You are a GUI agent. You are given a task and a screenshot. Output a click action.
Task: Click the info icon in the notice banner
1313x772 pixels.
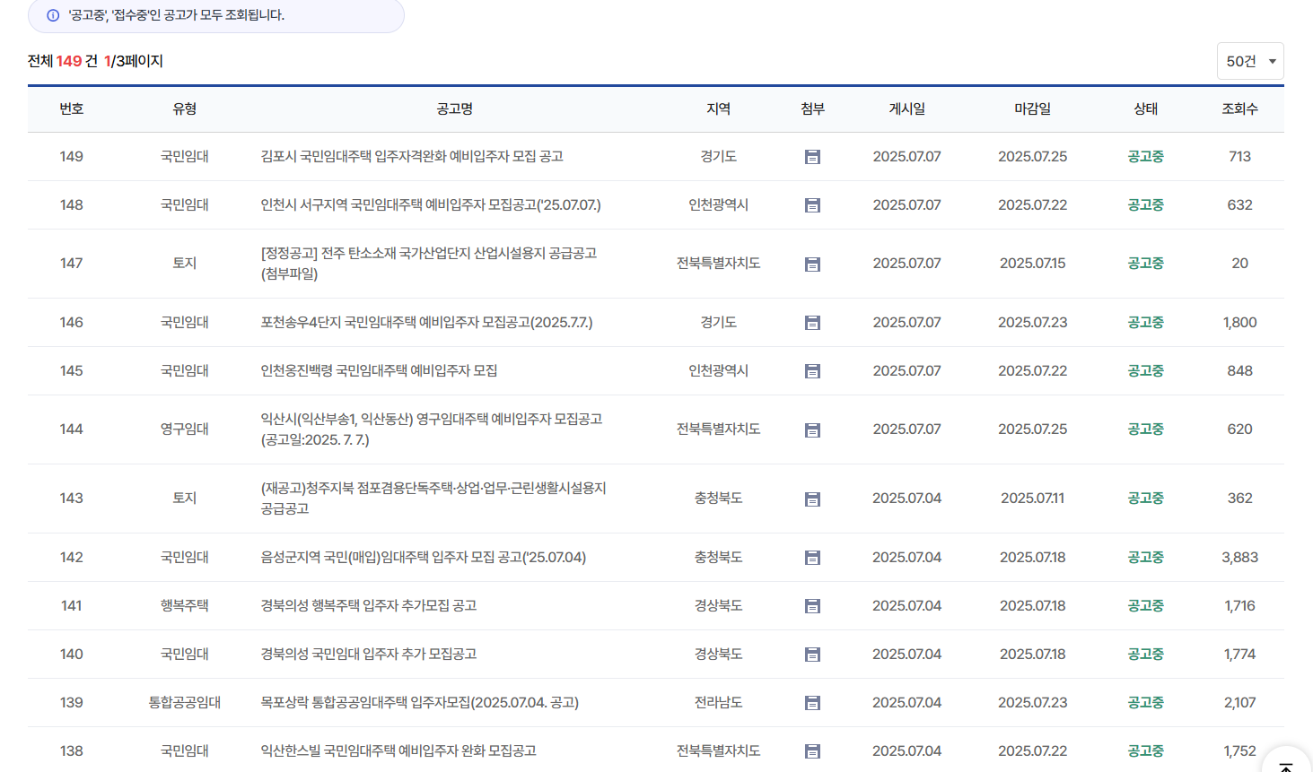point(53,15)
